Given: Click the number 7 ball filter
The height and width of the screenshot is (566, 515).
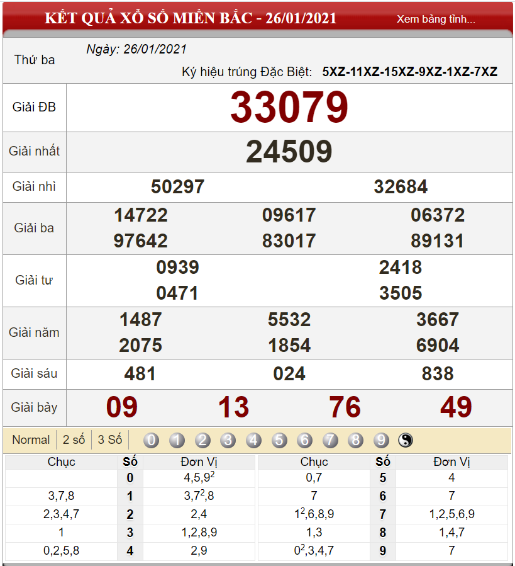Looking at the screenshot, I should [x=330, y=440].
